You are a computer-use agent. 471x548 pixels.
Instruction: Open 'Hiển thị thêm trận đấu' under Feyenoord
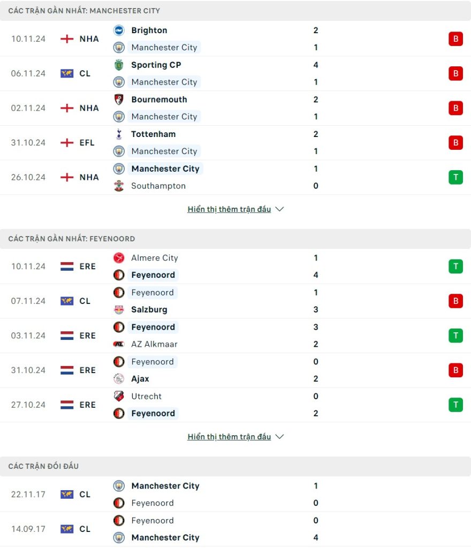coord(229,437)
